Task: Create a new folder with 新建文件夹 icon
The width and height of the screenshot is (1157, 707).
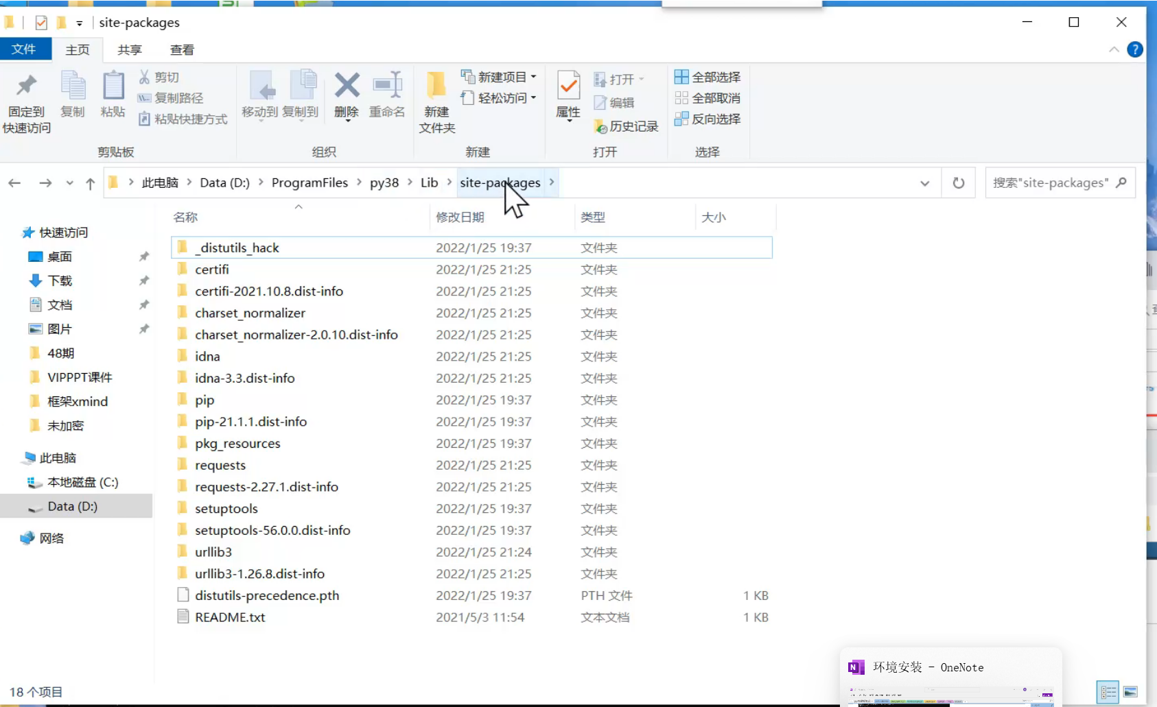Action: (436, 86)
